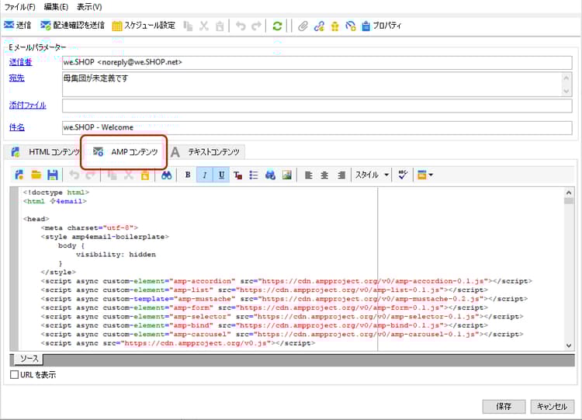Image resolution: width=582 pixels, height=420 pixels.
Task: Click the bulleted list icon
Action: (254, 175)
